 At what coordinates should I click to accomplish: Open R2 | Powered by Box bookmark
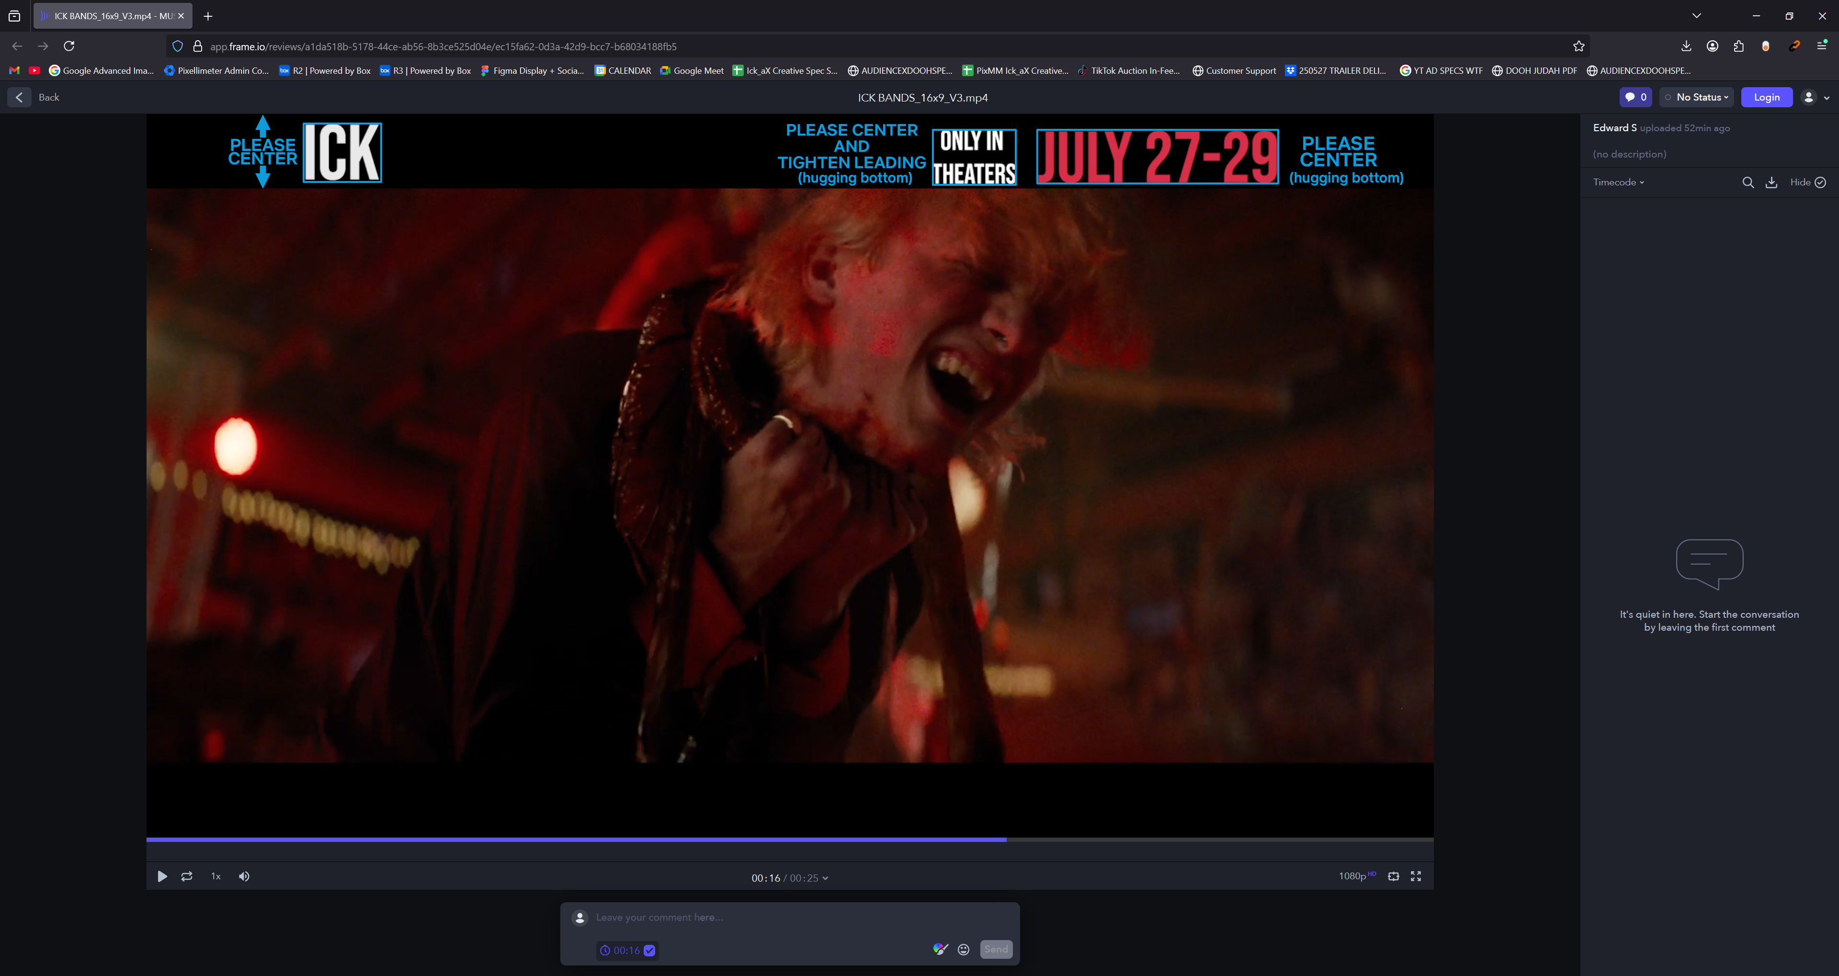pyautogui.click(x=325, y=71)
